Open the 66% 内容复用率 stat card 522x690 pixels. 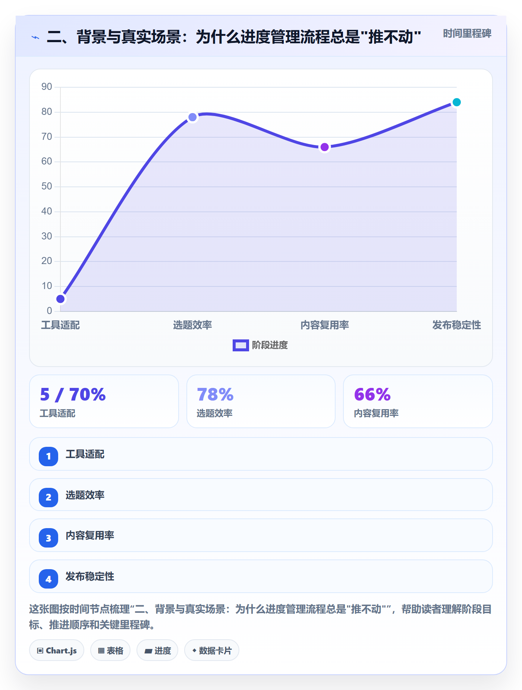pyautogui.click(x=418, y=401)
